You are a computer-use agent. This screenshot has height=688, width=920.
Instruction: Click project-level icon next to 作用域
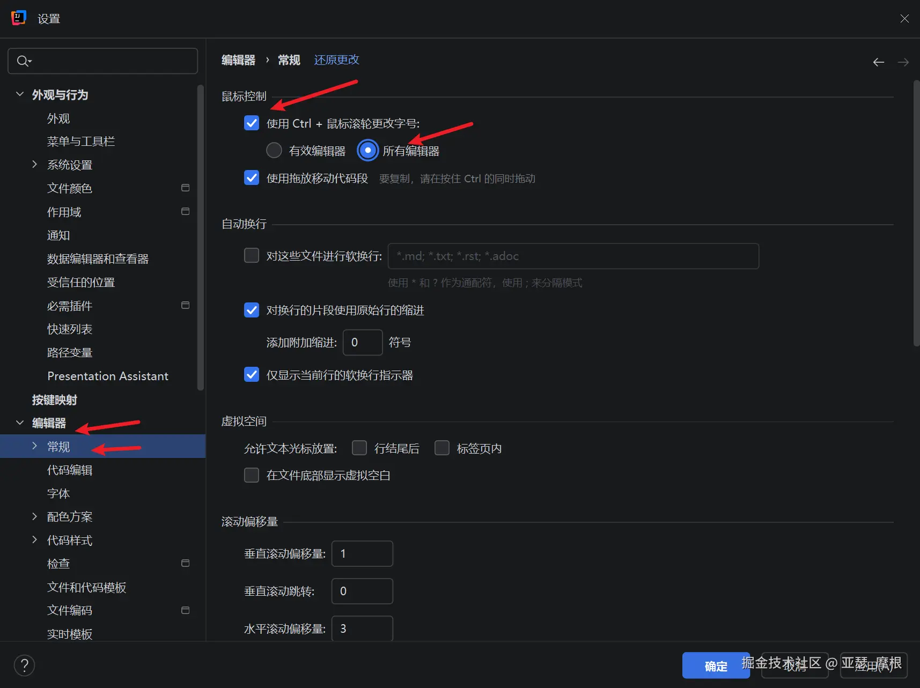(x=186, y=211)
